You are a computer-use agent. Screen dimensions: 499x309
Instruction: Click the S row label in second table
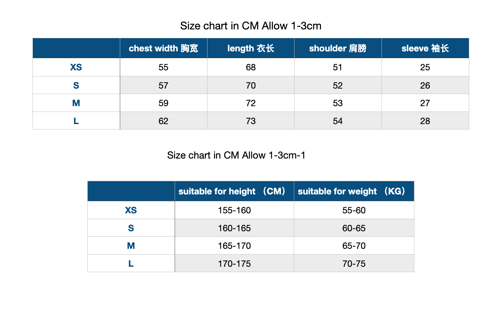(131, 228)
